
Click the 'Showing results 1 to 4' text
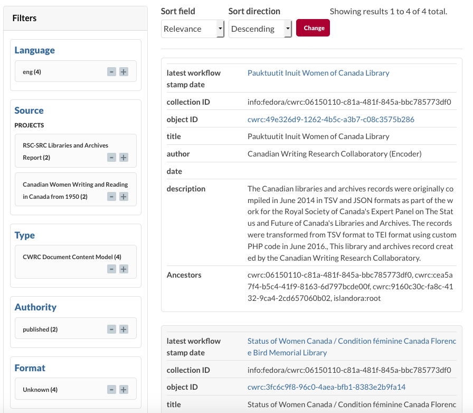tap(388, 12)
